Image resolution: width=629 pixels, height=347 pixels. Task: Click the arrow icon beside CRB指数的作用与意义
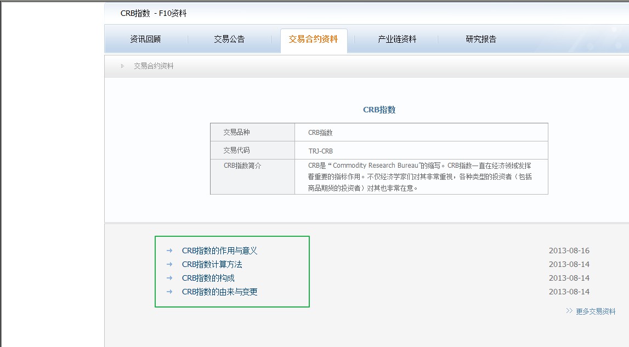click(169, 251)
